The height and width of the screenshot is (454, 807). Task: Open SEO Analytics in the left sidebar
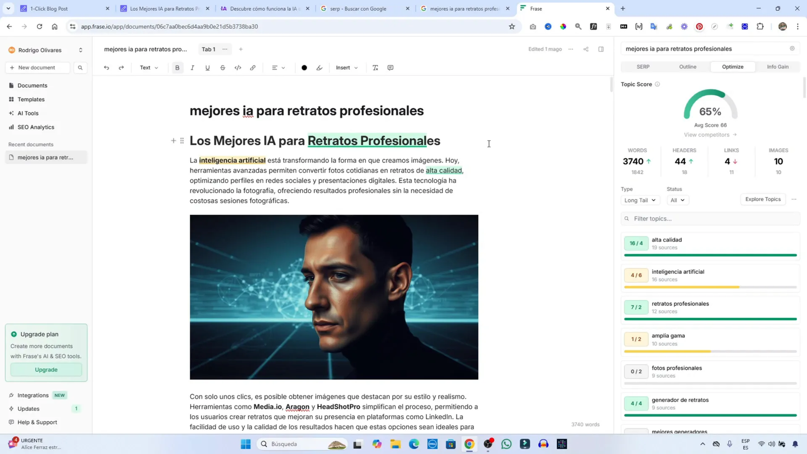pyautogui.click(x=35, y=127)
